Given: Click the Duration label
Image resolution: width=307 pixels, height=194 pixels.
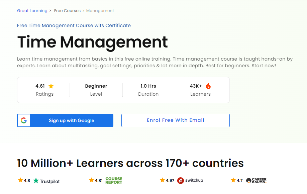Looking at the screenshot, I should pos(148,94).
